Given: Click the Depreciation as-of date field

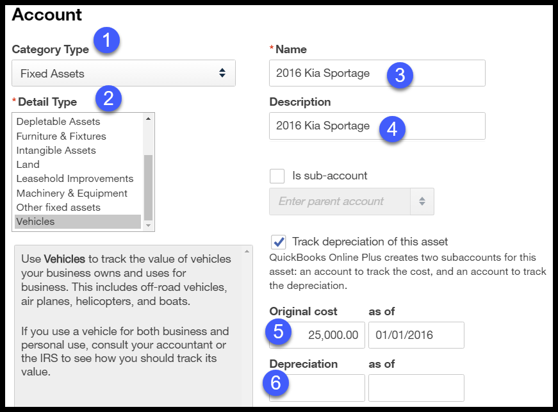Looking at the screenshot, I should [x=416, y=388].
